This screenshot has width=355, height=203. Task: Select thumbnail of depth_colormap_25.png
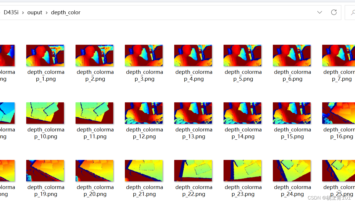coord(338,171)
